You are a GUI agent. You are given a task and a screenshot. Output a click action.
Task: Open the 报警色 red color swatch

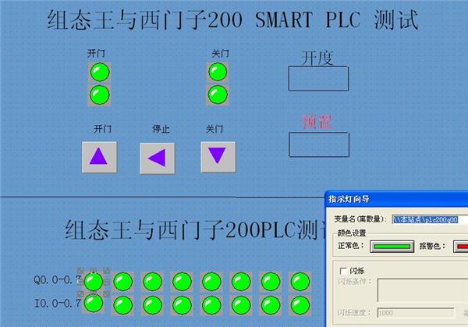click(x=460, y=247)
